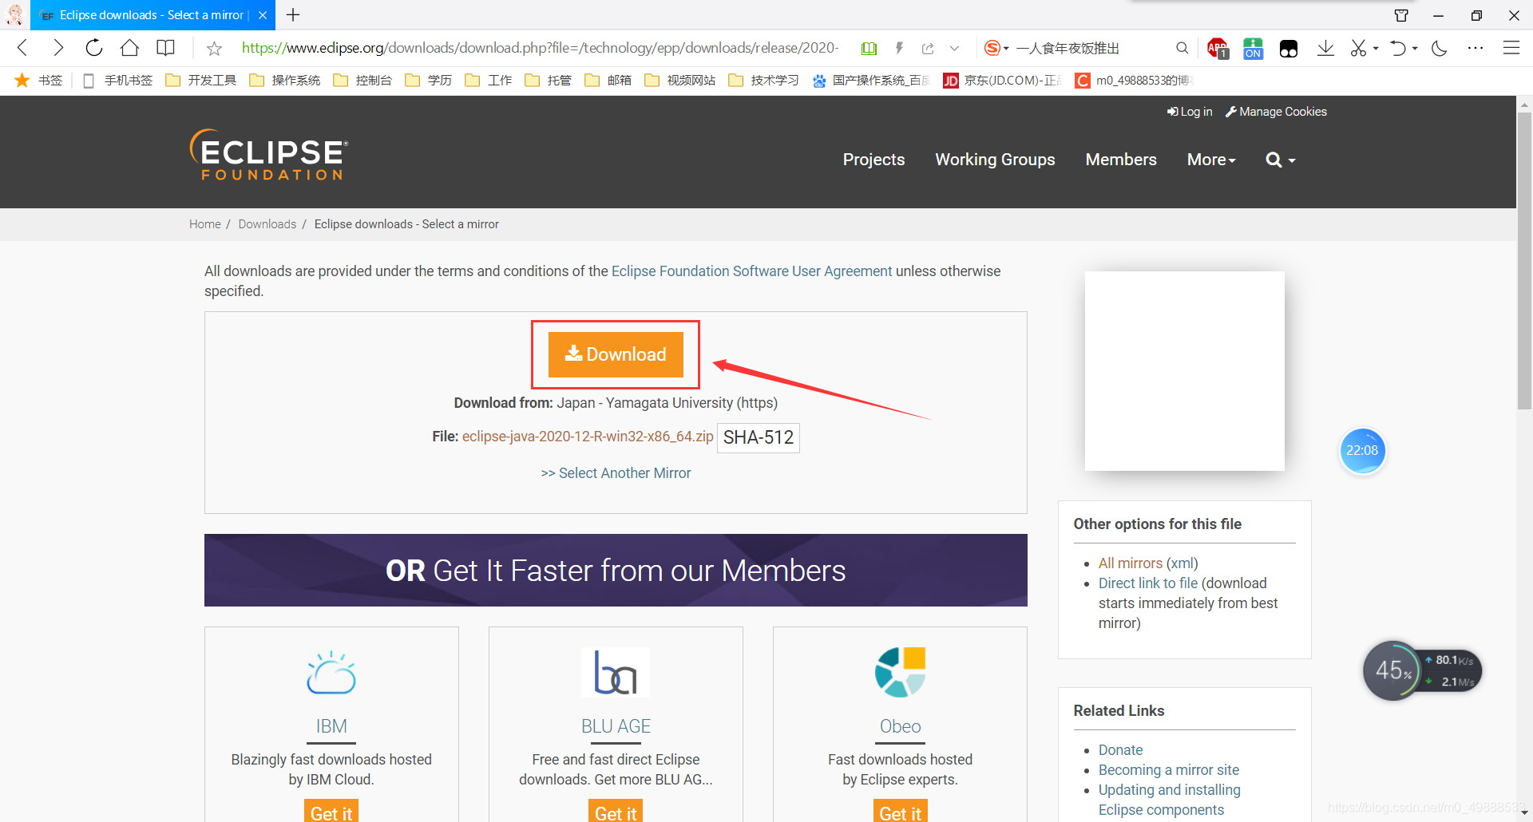Show the SHA-512 checksum
The height and width of the screenshot is (822, 1533).
[759, 437]
